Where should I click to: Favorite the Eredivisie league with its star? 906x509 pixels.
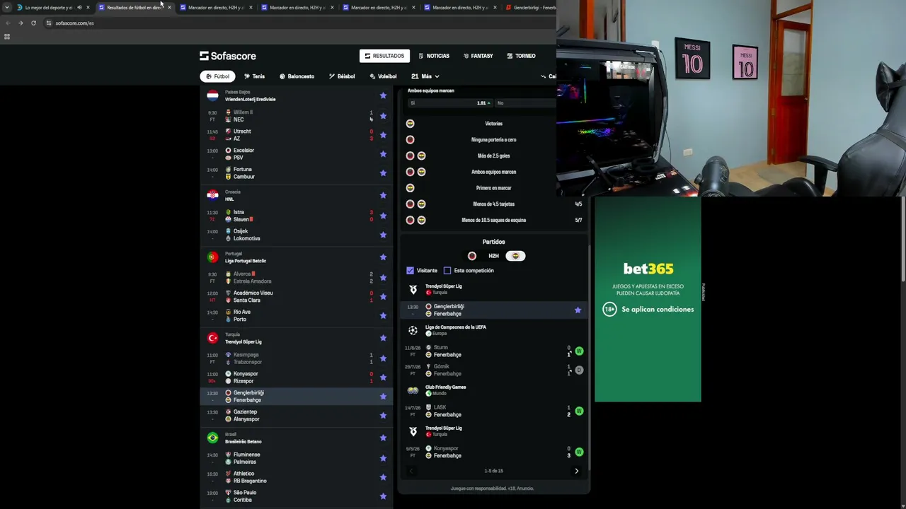coord(383,95)
